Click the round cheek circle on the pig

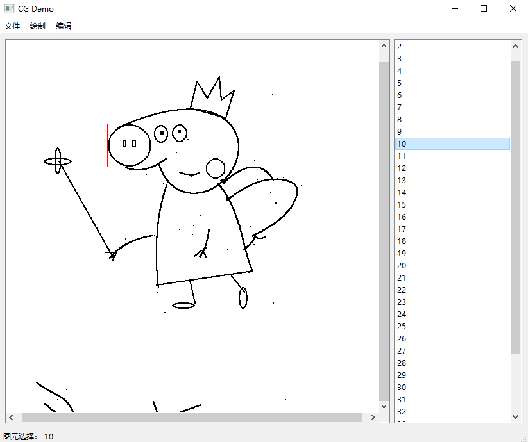tap(216, 168)
